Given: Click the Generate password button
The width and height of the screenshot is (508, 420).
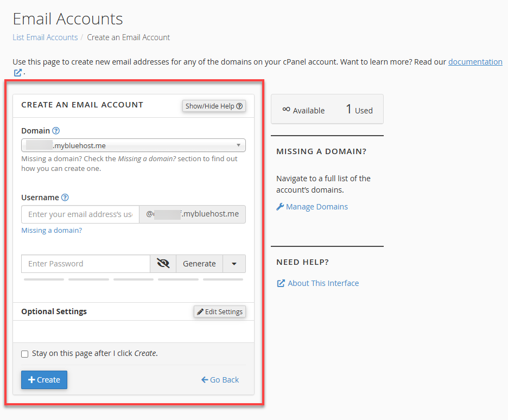Looking at the screenshot, I should [x=199, y=263].
